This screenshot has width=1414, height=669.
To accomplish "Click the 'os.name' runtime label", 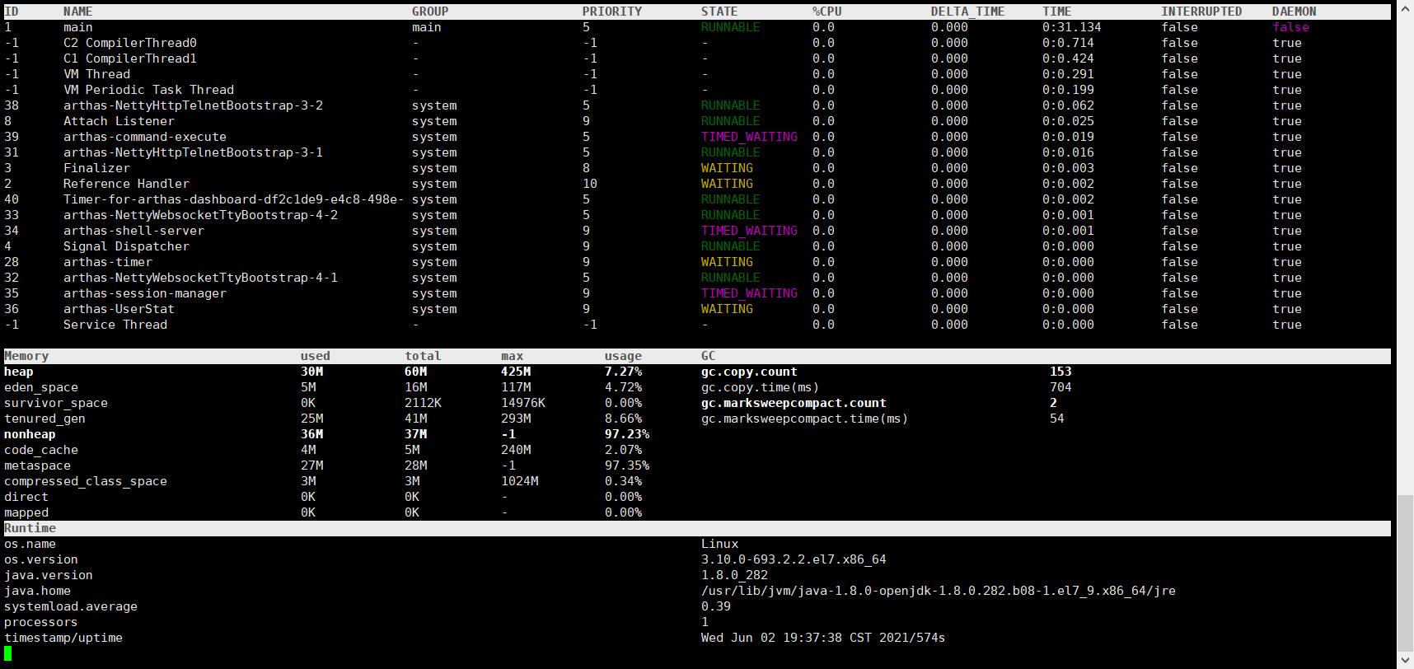I will point(30,544).
